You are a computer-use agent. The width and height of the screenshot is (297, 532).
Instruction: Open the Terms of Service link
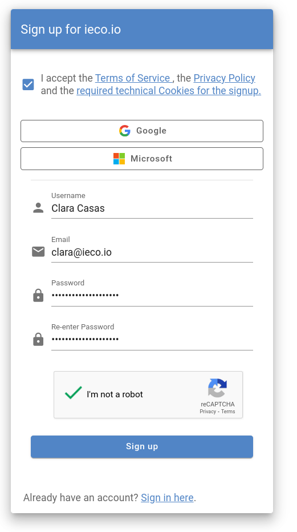133,78
